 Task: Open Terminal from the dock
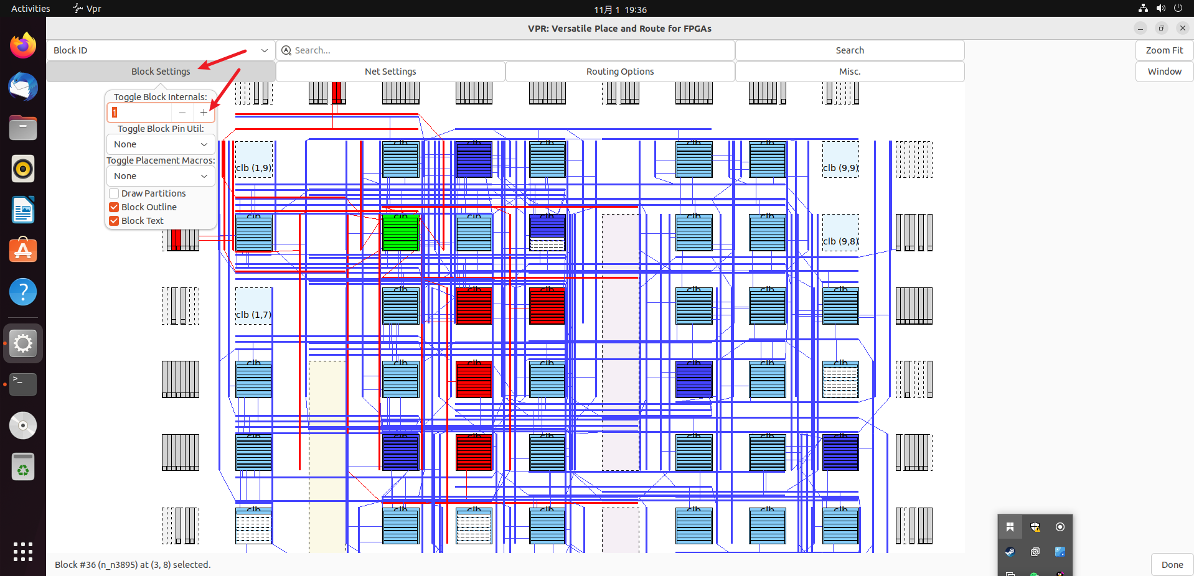point(23,384)
